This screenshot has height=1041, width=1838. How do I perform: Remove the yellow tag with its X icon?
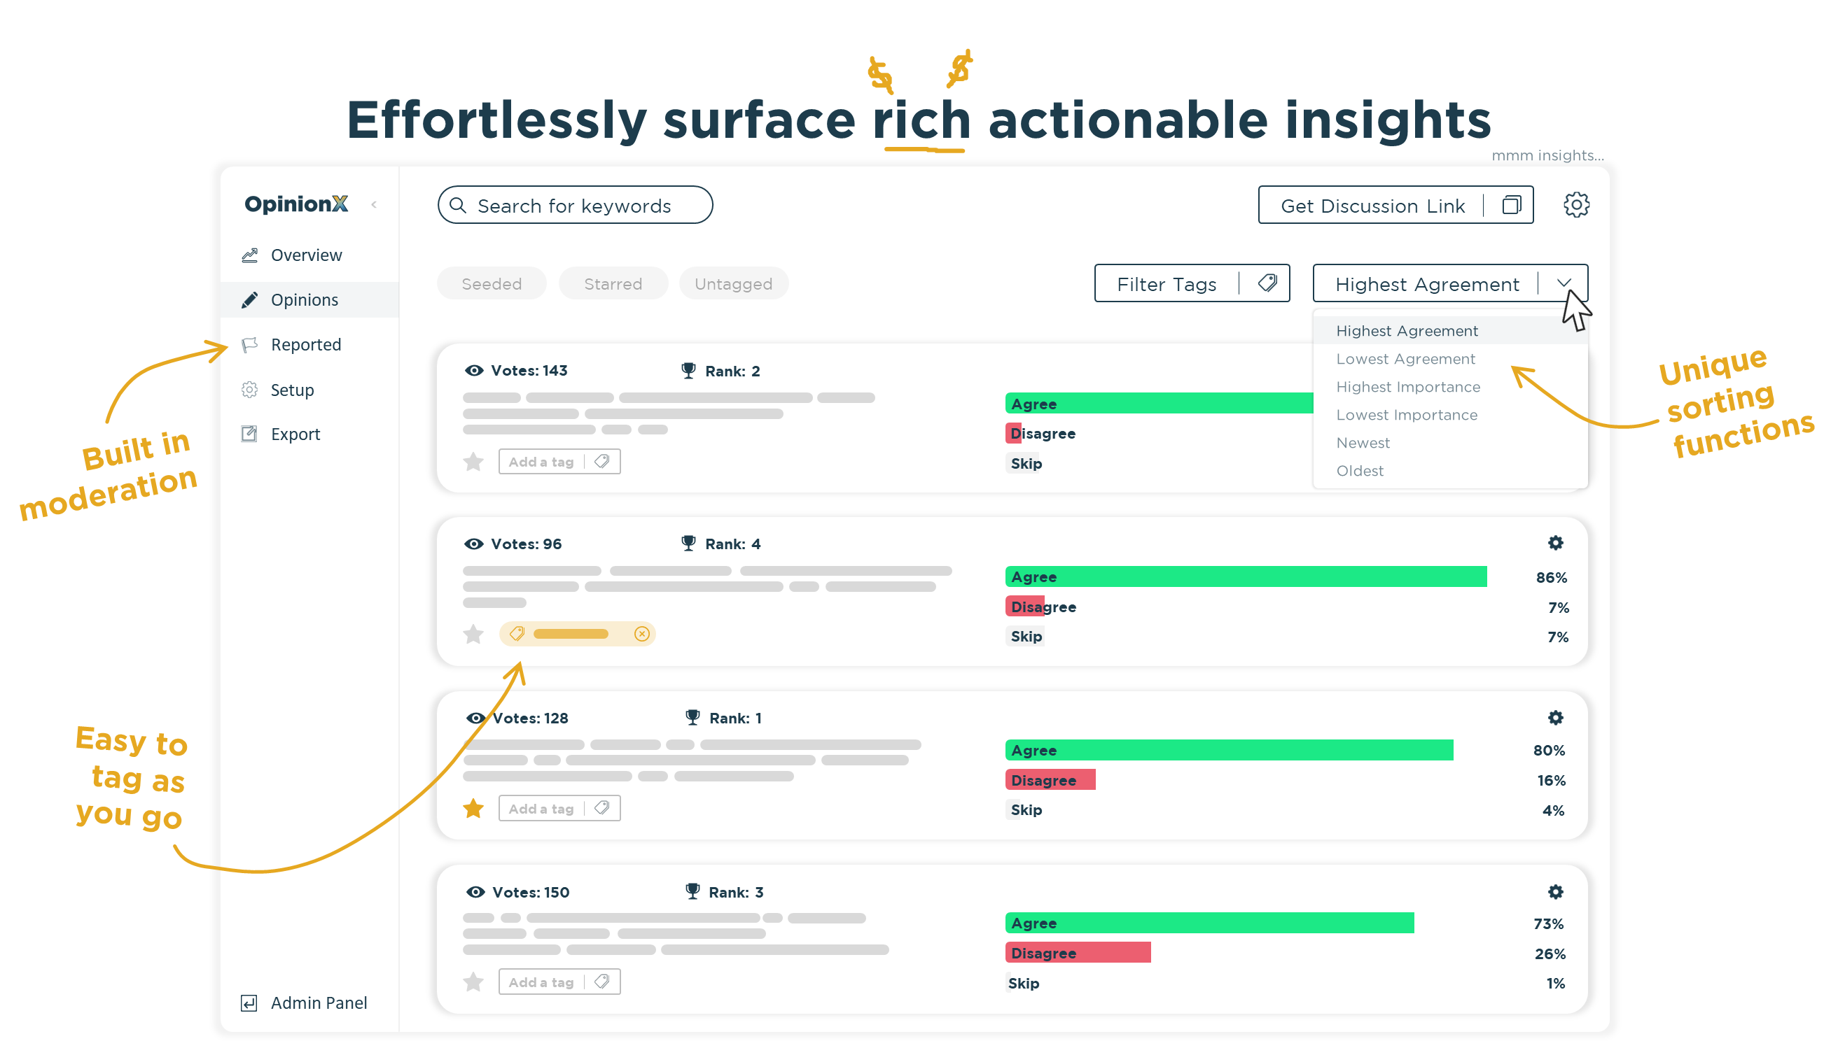(x=642, y=634)
